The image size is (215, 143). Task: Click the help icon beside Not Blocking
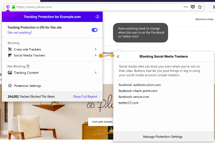28,66
